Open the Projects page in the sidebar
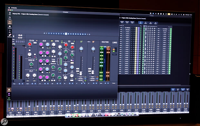The image size is (200, 126). tap(10, 18)
